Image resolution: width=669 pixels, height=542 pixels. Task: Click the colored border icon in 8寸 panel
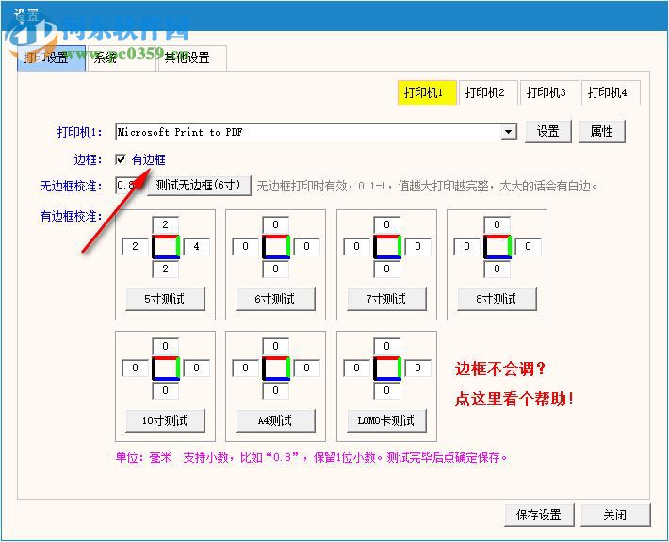[x=498, y=247]
